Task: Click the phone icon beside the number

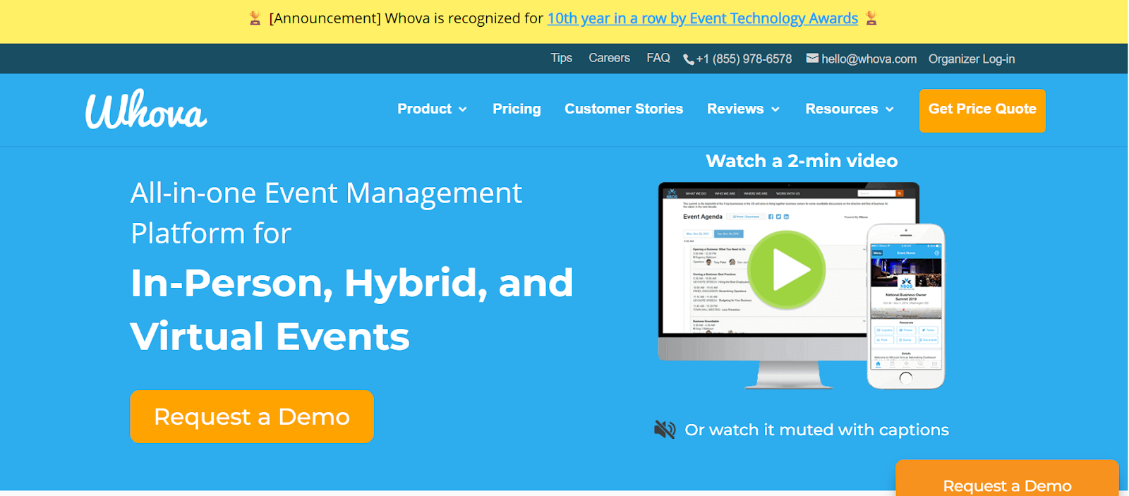Action: 689,59
